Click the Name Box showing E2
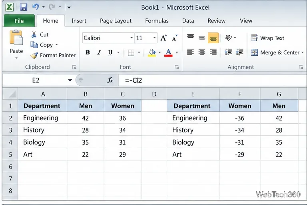307x205 pixels. (x=36, y=80)
